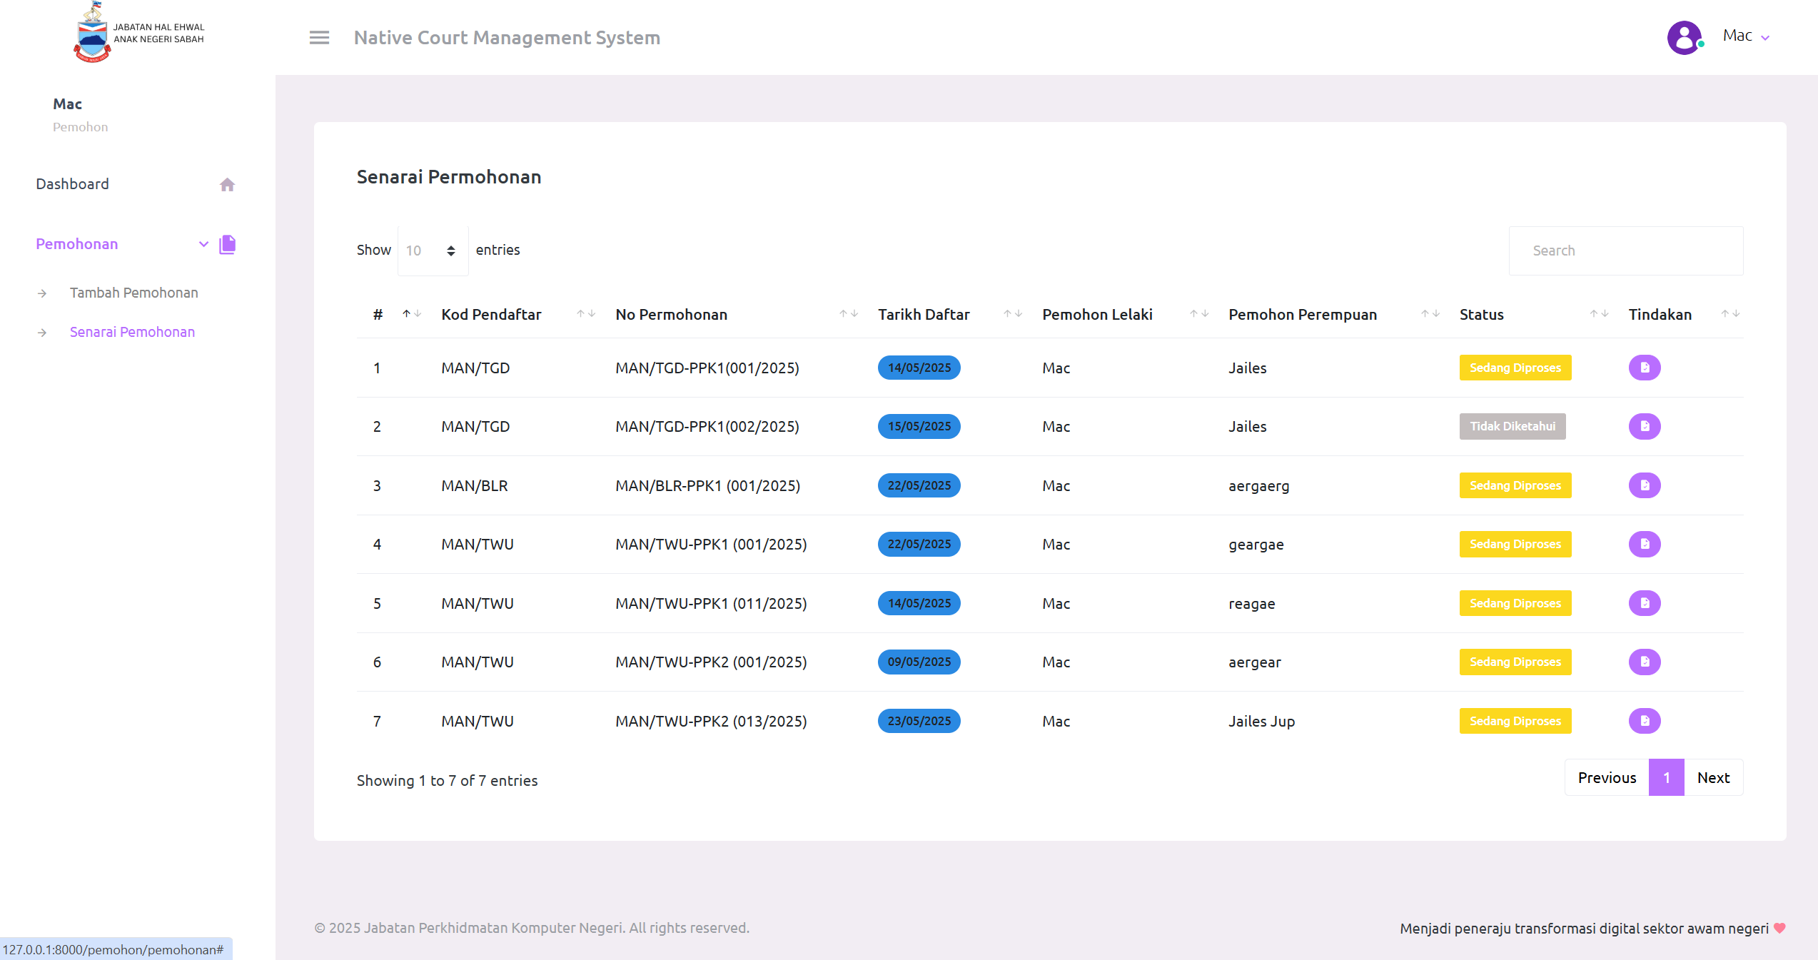The height and width of the screenshot is (960, 1818).
Task: Expand the Mac user account menu
Action: (1746, 36)
